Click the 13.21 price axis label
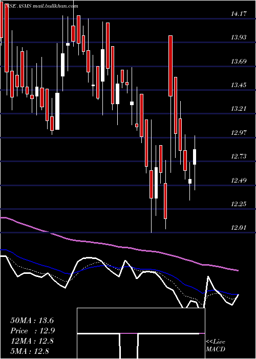Viewport: 256px width, 359px height. click(239, 109)
